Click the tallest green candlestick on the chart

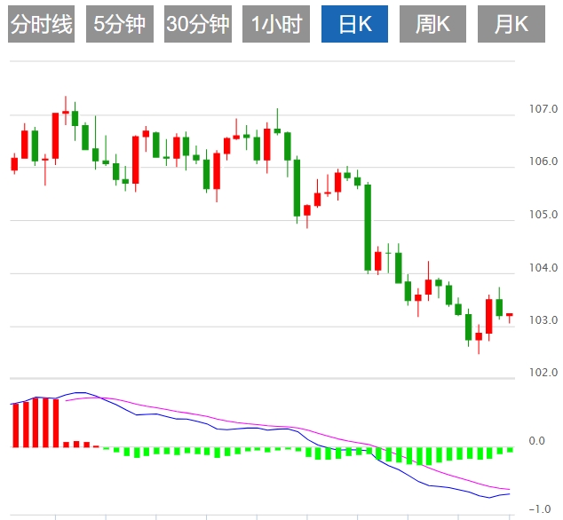click(x=368, y=226)
